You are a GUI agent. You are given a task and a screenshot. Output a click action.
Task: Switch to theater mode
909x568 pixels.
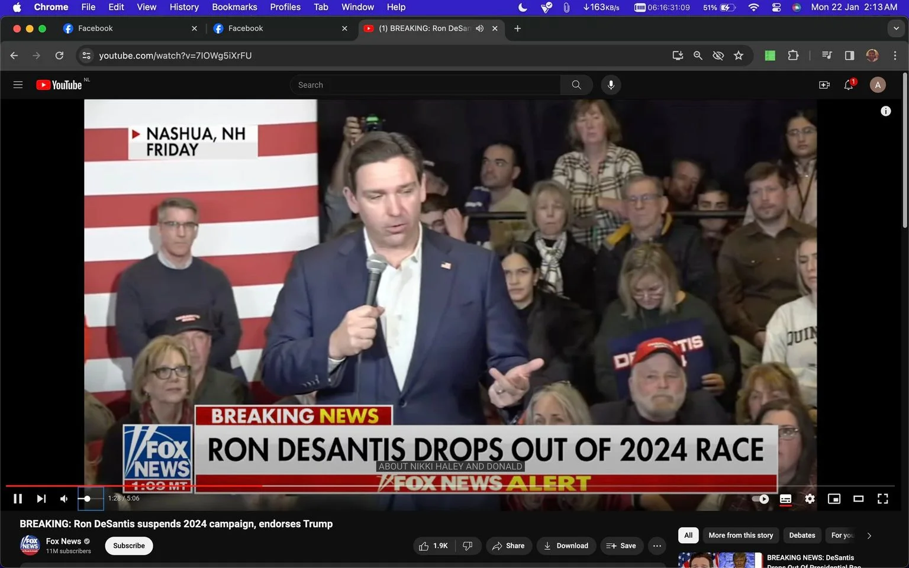coord(858,499)
